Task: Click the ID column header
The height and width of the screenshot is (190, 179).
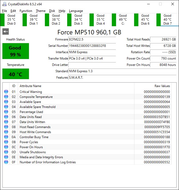Action: pyautogui.click(x=14, y=86)
